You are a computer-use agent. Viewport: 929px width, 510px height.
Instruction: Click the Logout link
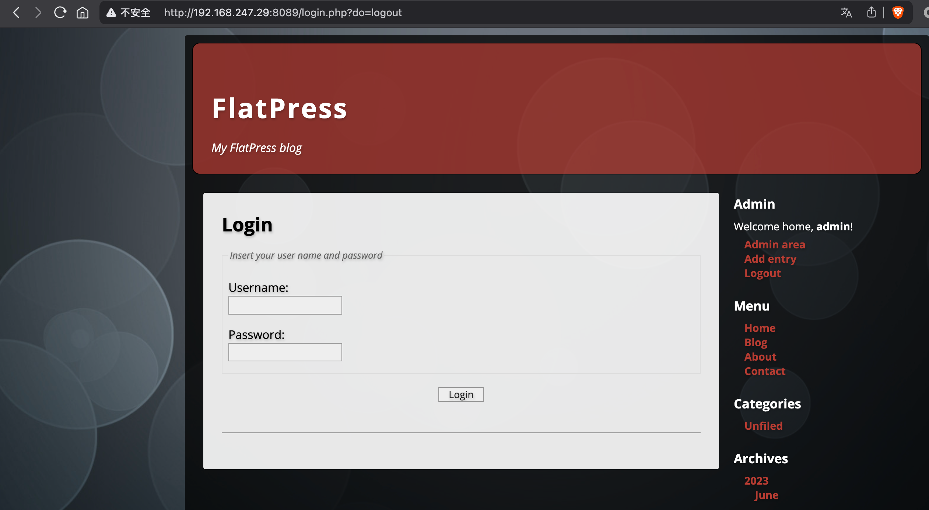[x=763, y=273]
